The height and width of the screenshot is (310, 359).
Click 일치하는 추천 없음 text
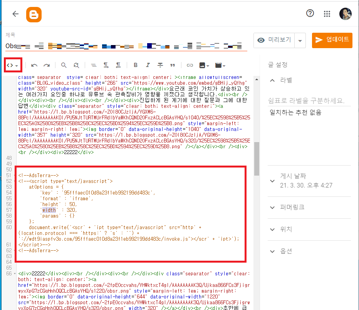coord(295,112)
